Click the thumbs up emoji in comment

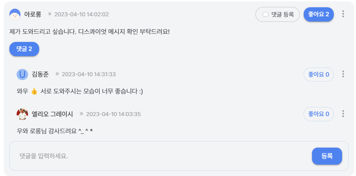(34, 91)
